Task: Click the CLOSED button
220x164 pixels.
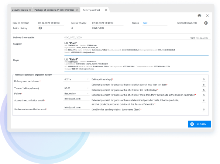Action: (x=199, y=124)
